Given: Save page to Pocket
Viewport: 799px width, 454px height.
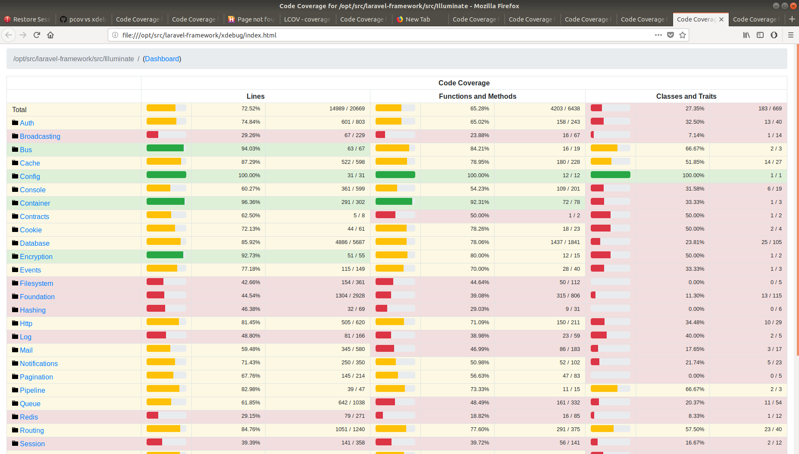Looking at the screenshot, I should pos(671,35).
